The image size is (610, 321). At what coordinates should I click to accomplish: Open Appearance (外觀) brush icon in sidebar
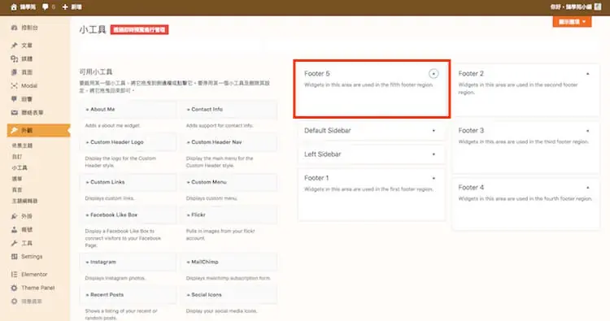(15, 130)
